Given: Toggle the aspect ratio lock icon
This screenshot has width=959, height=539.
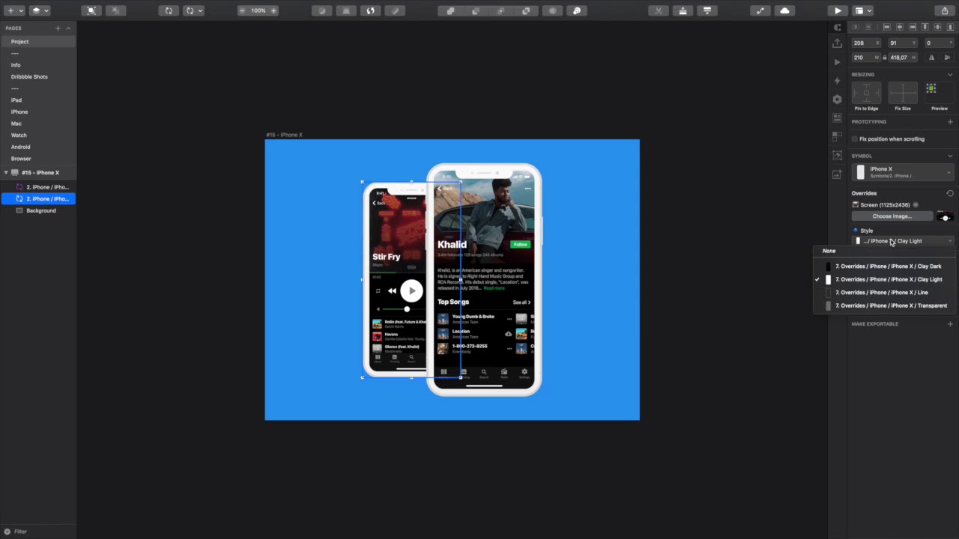Looking at the screenshot, I should point(884,58).
